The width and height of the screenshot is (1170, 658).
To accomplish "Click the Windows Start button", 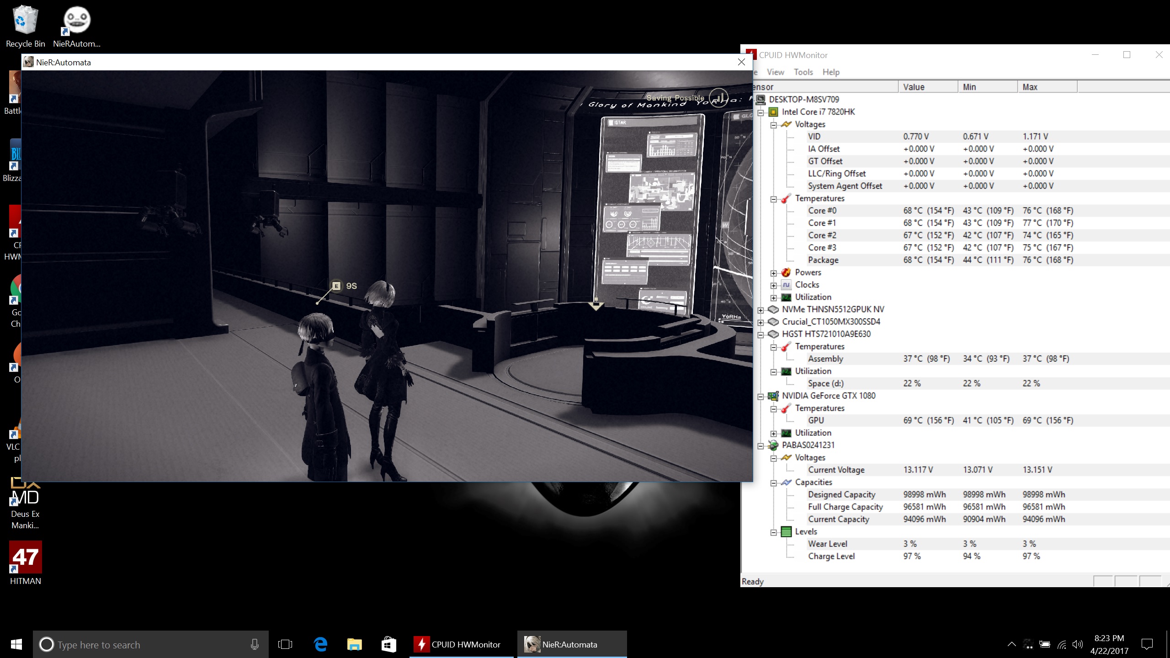I will 16,644.
